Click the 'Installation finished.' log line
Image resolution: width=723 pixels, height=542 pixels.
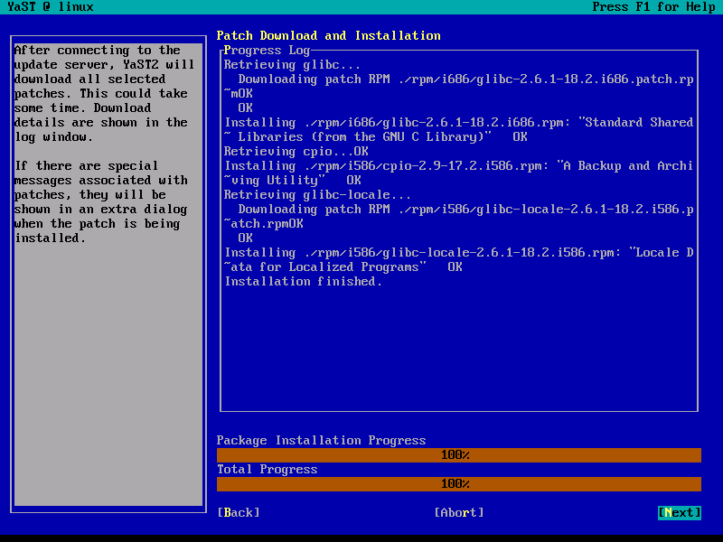[304, 281]
